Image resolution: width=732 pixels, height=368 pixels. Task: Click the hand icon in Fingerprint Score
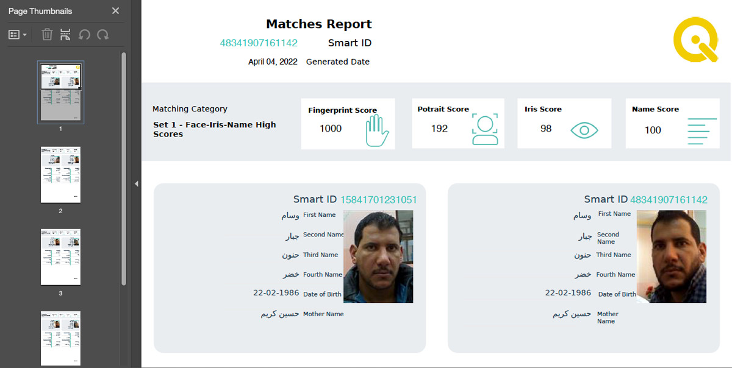(x=377, y=131)
